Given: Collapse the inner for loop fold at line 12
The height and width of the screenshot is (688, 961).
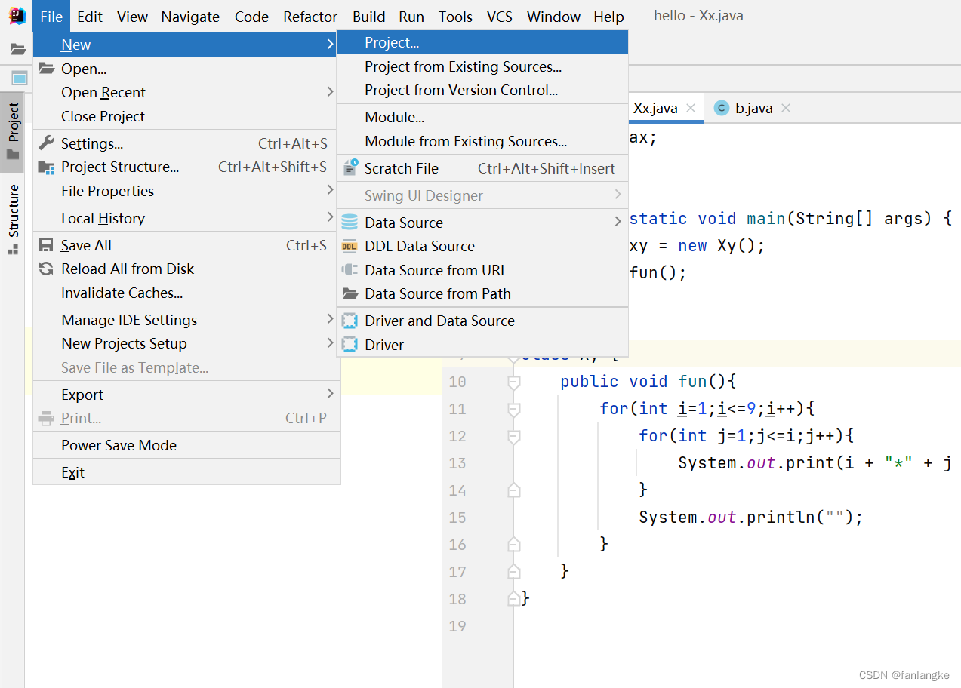Looking at the screenshot, I should coord(514,437).
